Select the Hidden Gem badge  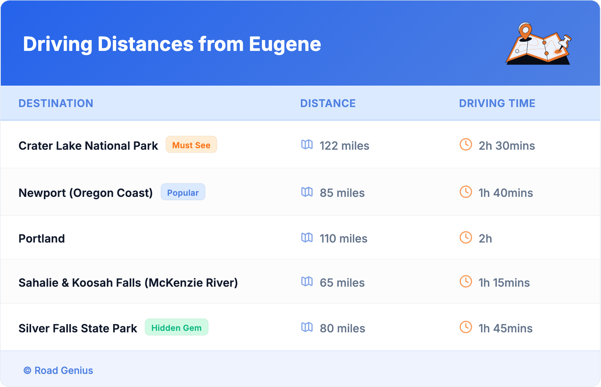coord(176,327)
